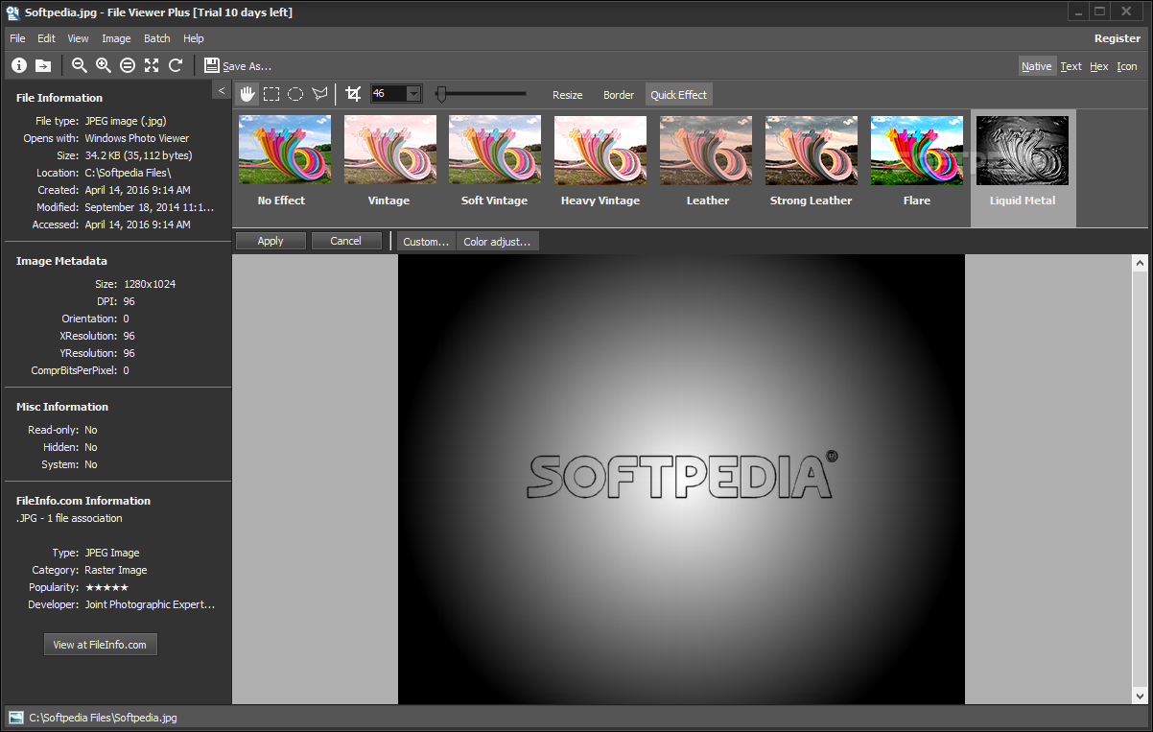Open the Resize tab

point(568,95)
